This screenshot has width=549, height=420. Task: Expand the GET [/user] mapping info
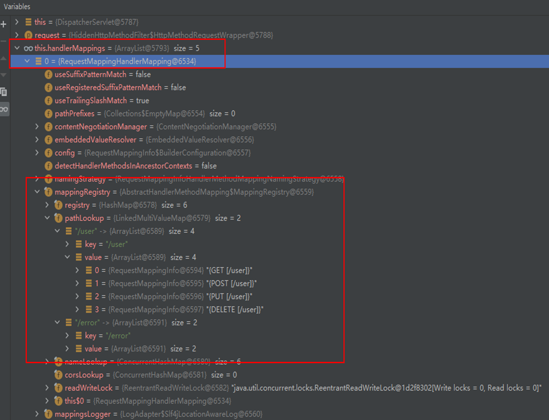point(78,270)
